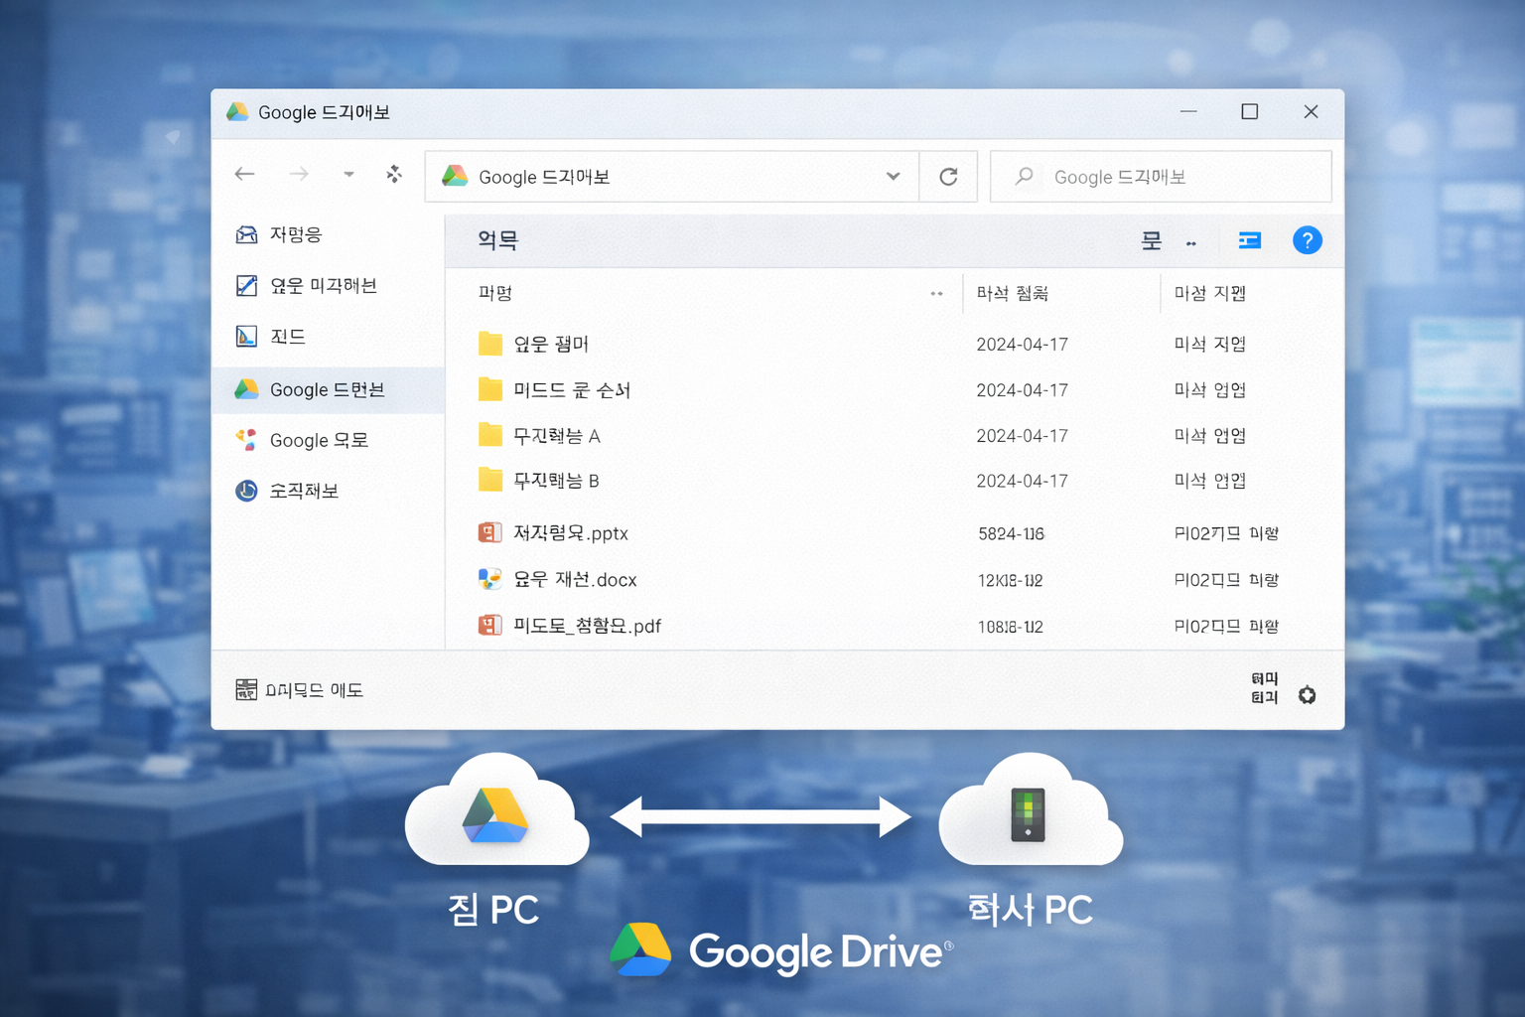Click the 2024-04-17 date in the first folder row
The width and height of the screenshot is (1525, 1017).
pos(1022,345)
